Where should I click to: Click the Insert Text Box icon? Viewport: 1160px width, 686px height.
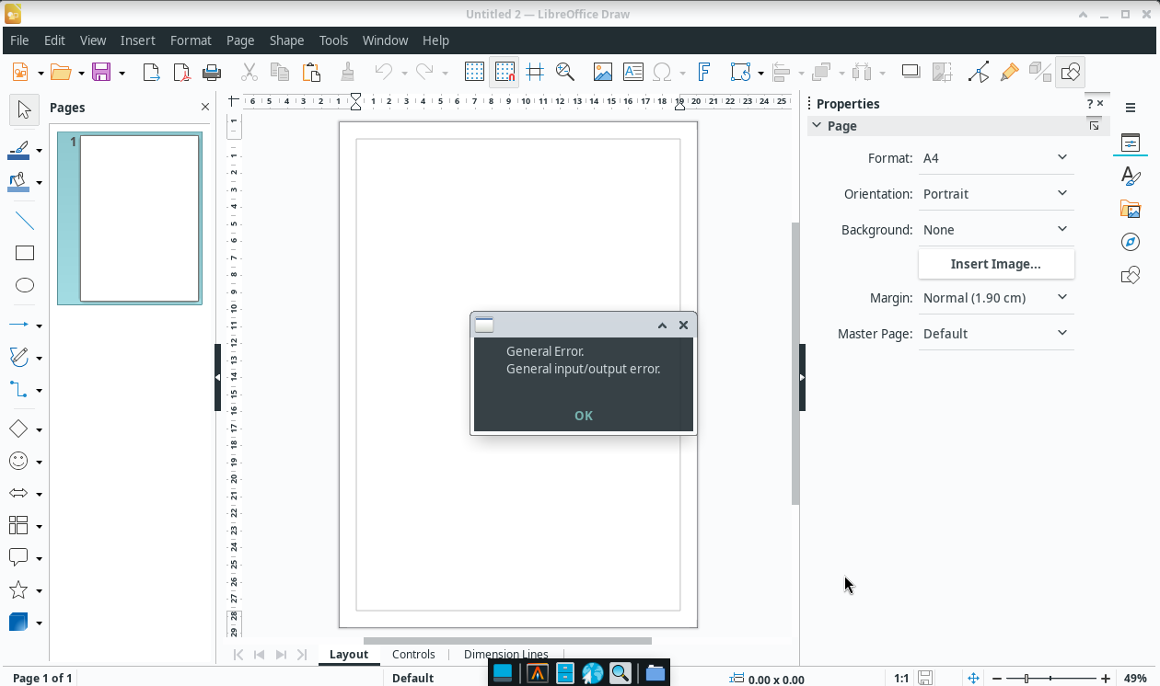pyautogui.click(x=632, y=72)
